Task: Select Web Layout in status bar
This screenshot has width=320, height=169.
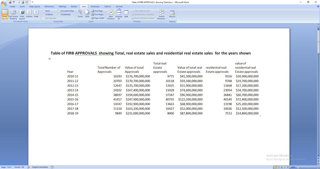Action: click(282, 167)
